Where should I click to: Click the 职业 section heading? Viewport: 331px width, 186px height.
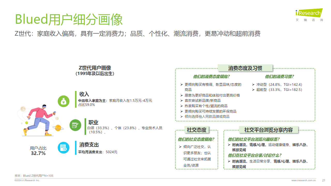(x=93, y=122)
